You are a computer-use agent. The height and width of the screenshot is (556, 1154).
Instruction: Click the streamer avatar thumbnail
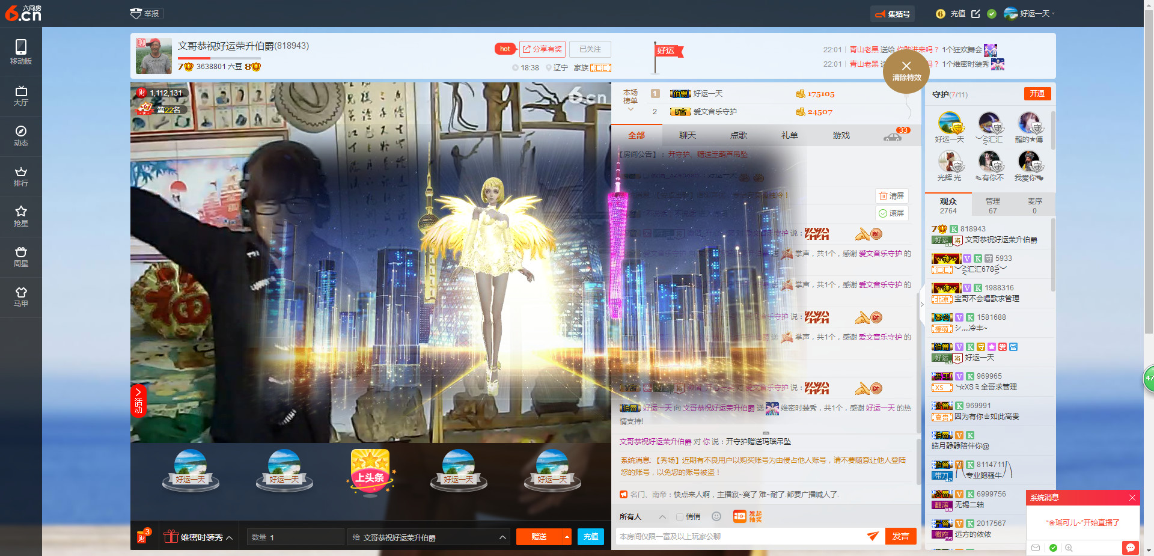[x=154, y=56]
